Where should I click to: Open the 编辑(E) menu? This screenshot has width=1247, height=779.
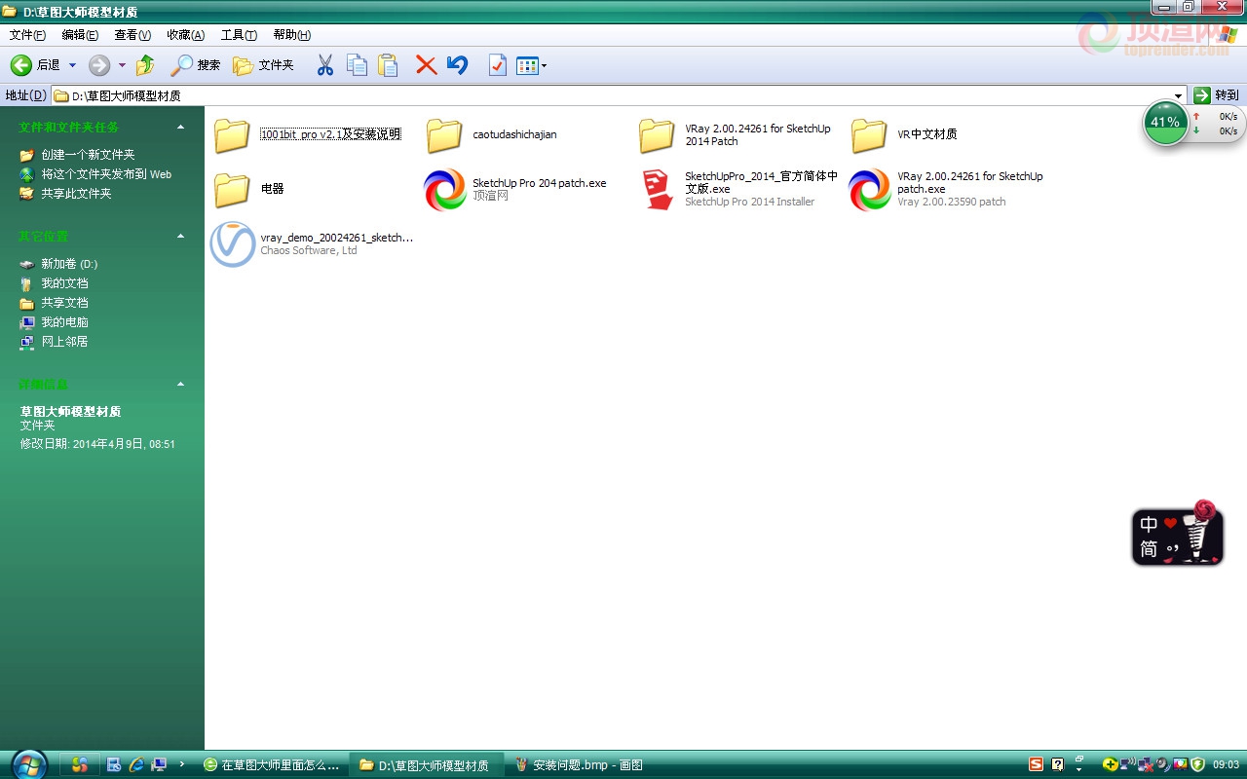(80, 35)
